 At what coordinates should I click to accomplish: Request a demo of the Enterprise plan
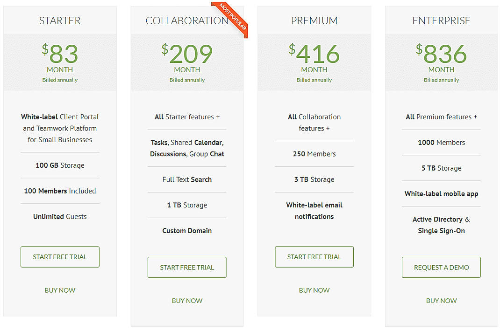pos(441,267)
